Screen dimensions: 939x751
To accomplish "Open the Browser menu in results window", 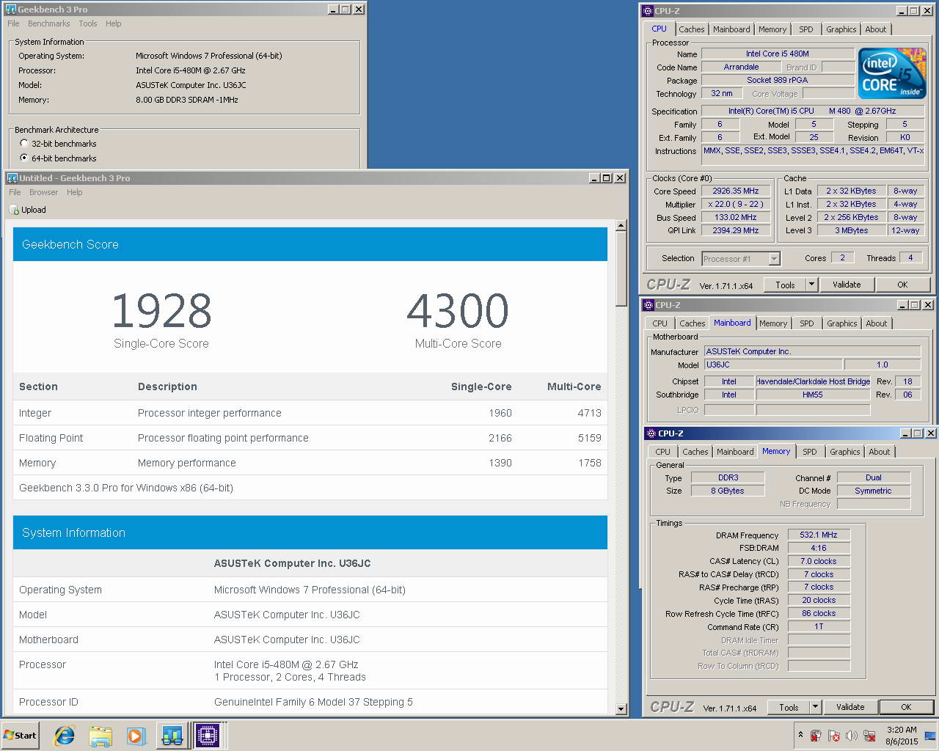I will point(43,192).
